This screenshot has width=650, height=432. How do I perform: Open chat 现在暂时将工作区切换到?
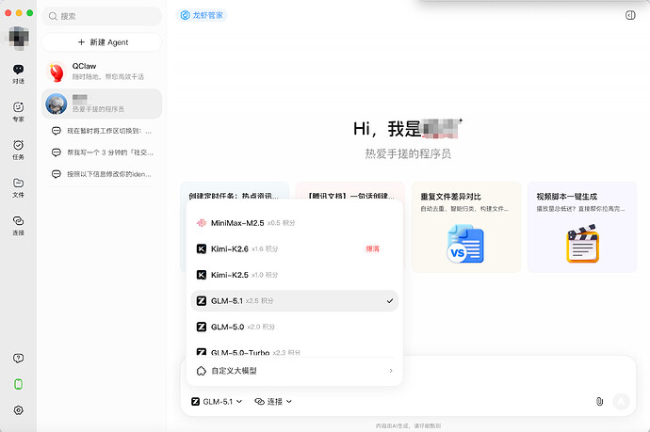click(x=102, y=131)
